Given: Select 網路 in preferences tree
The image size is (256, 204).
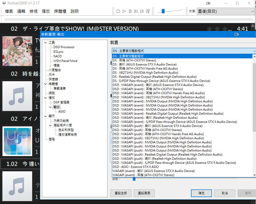Looking at the screenshot, I should click(x=52, y=93).
